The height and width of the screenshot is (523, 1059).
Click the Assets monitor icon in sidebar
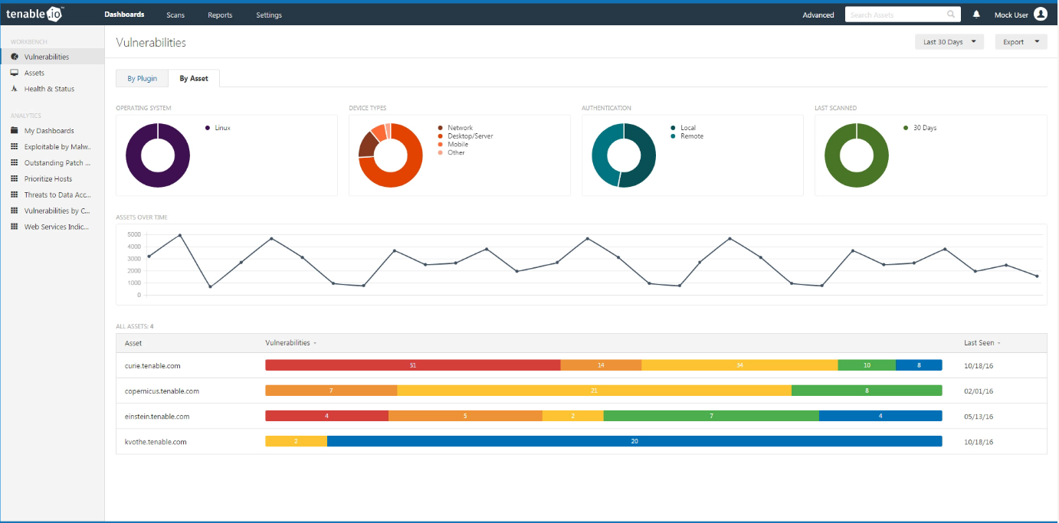point(15,73)
